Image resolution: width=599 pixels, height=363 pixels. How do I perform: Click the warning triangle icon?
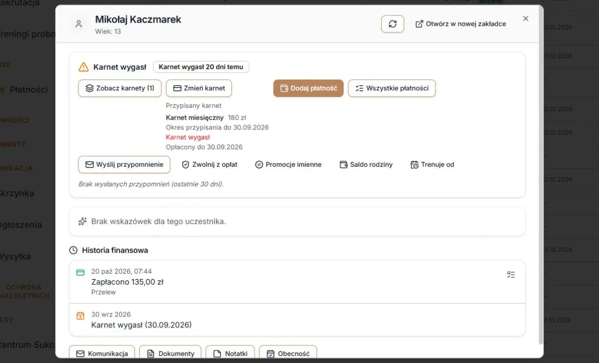(83, 67)
